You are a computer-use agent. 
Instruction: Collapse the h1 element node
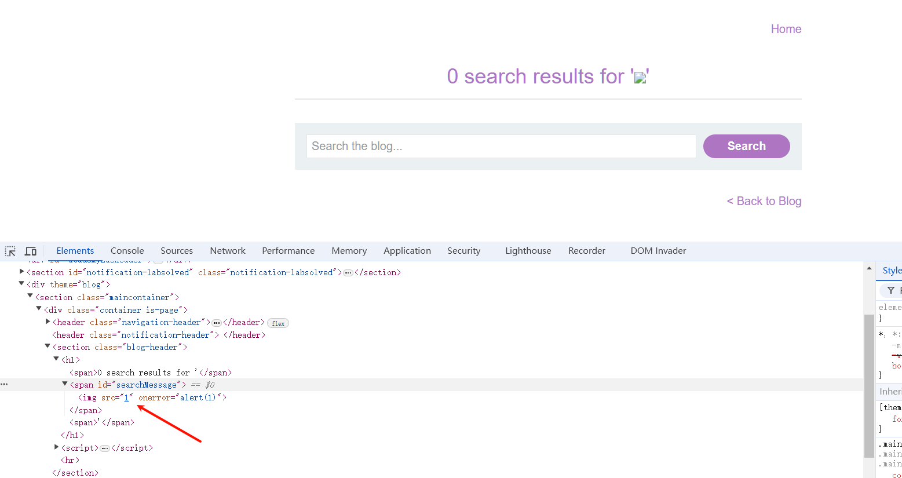[x=57, y=359]
